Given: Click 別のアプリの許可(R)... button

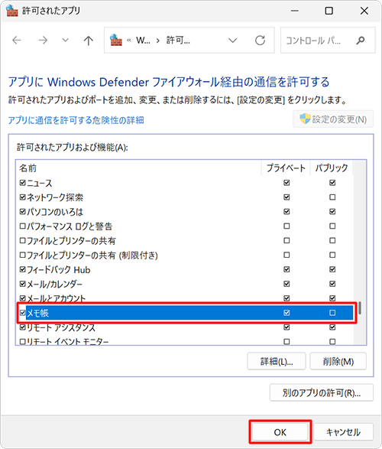Looking at the screenshot, I should (322, 393).
